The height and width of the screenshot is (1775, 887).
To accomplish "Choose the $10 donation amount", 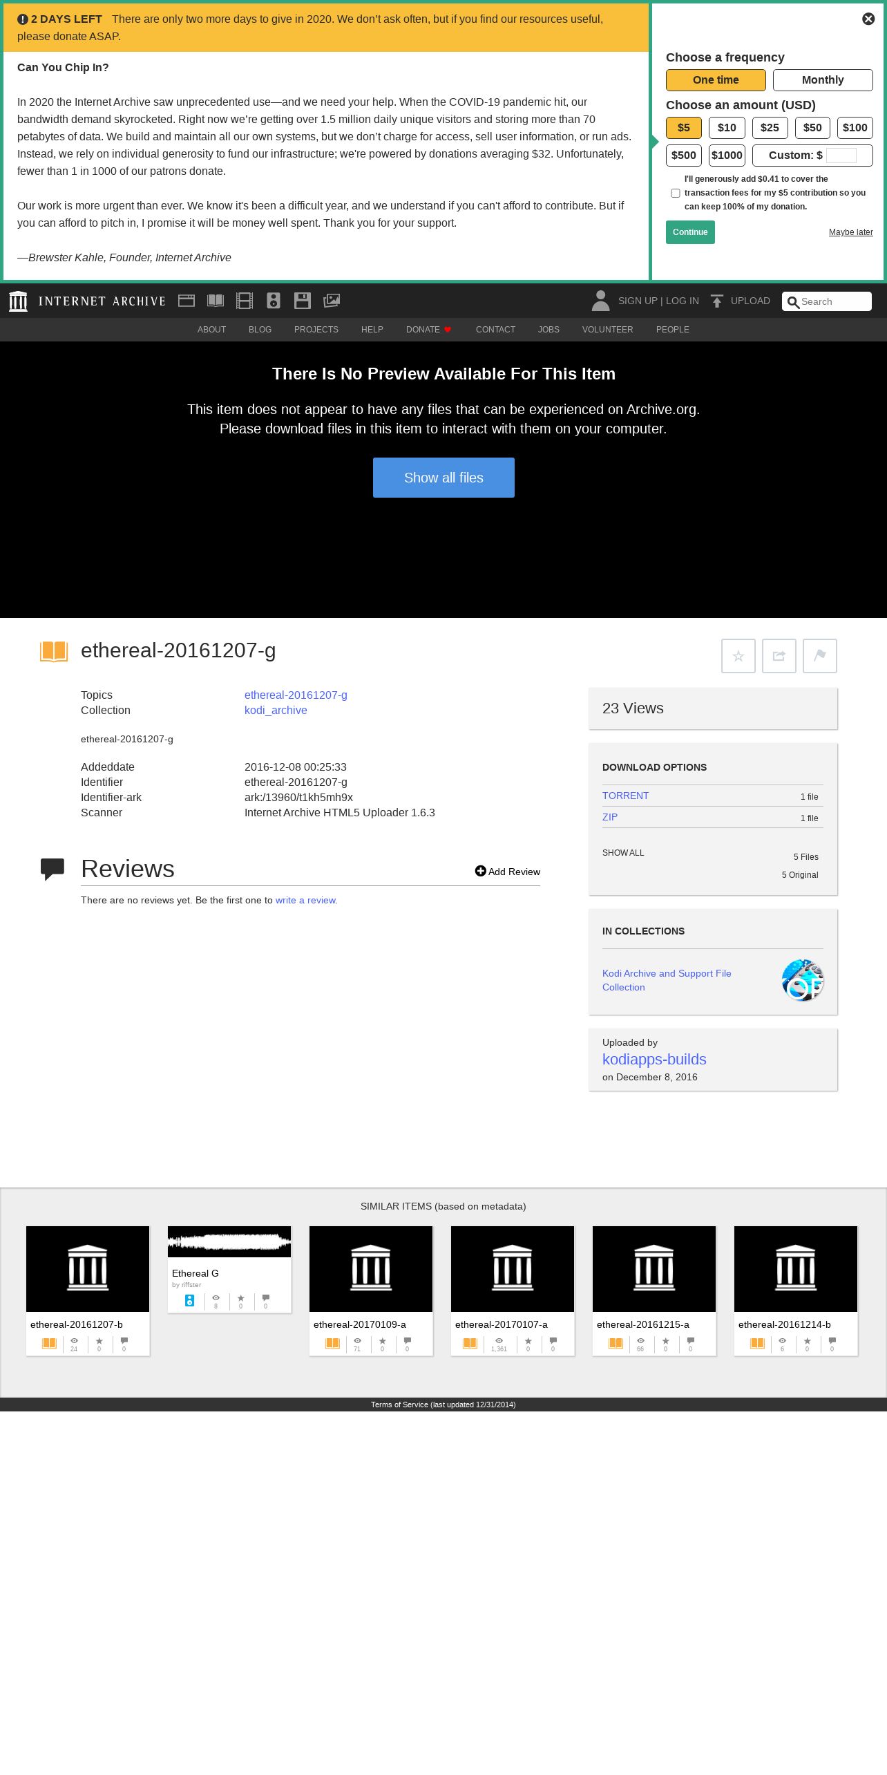I will 727,128.
